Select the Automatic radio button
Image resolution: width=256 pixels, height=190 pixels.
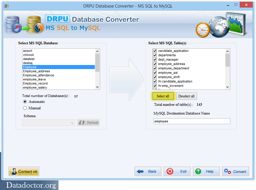25,102
